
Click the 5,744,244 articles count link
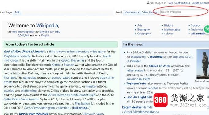pos(24,35)
